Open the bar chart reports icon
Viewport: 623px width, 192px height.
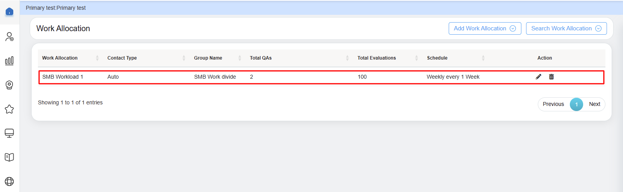click(9, 61)
